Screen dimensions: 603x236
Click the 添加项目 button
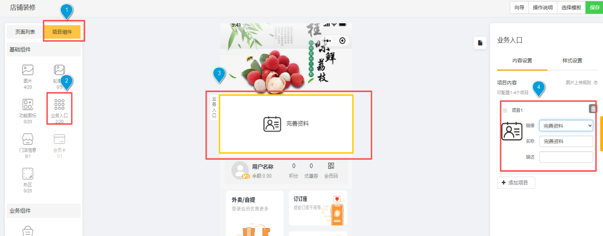(516, 183)
